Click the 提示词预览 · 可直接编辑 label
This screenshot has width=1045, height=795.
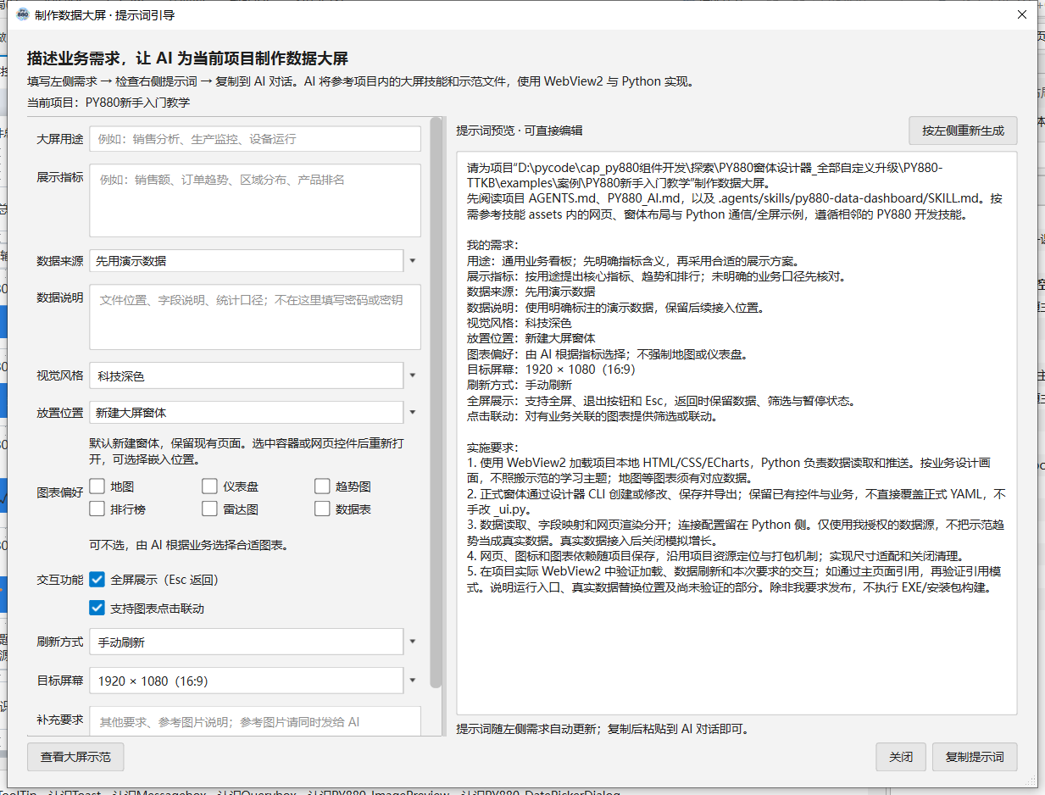(519, 131)
